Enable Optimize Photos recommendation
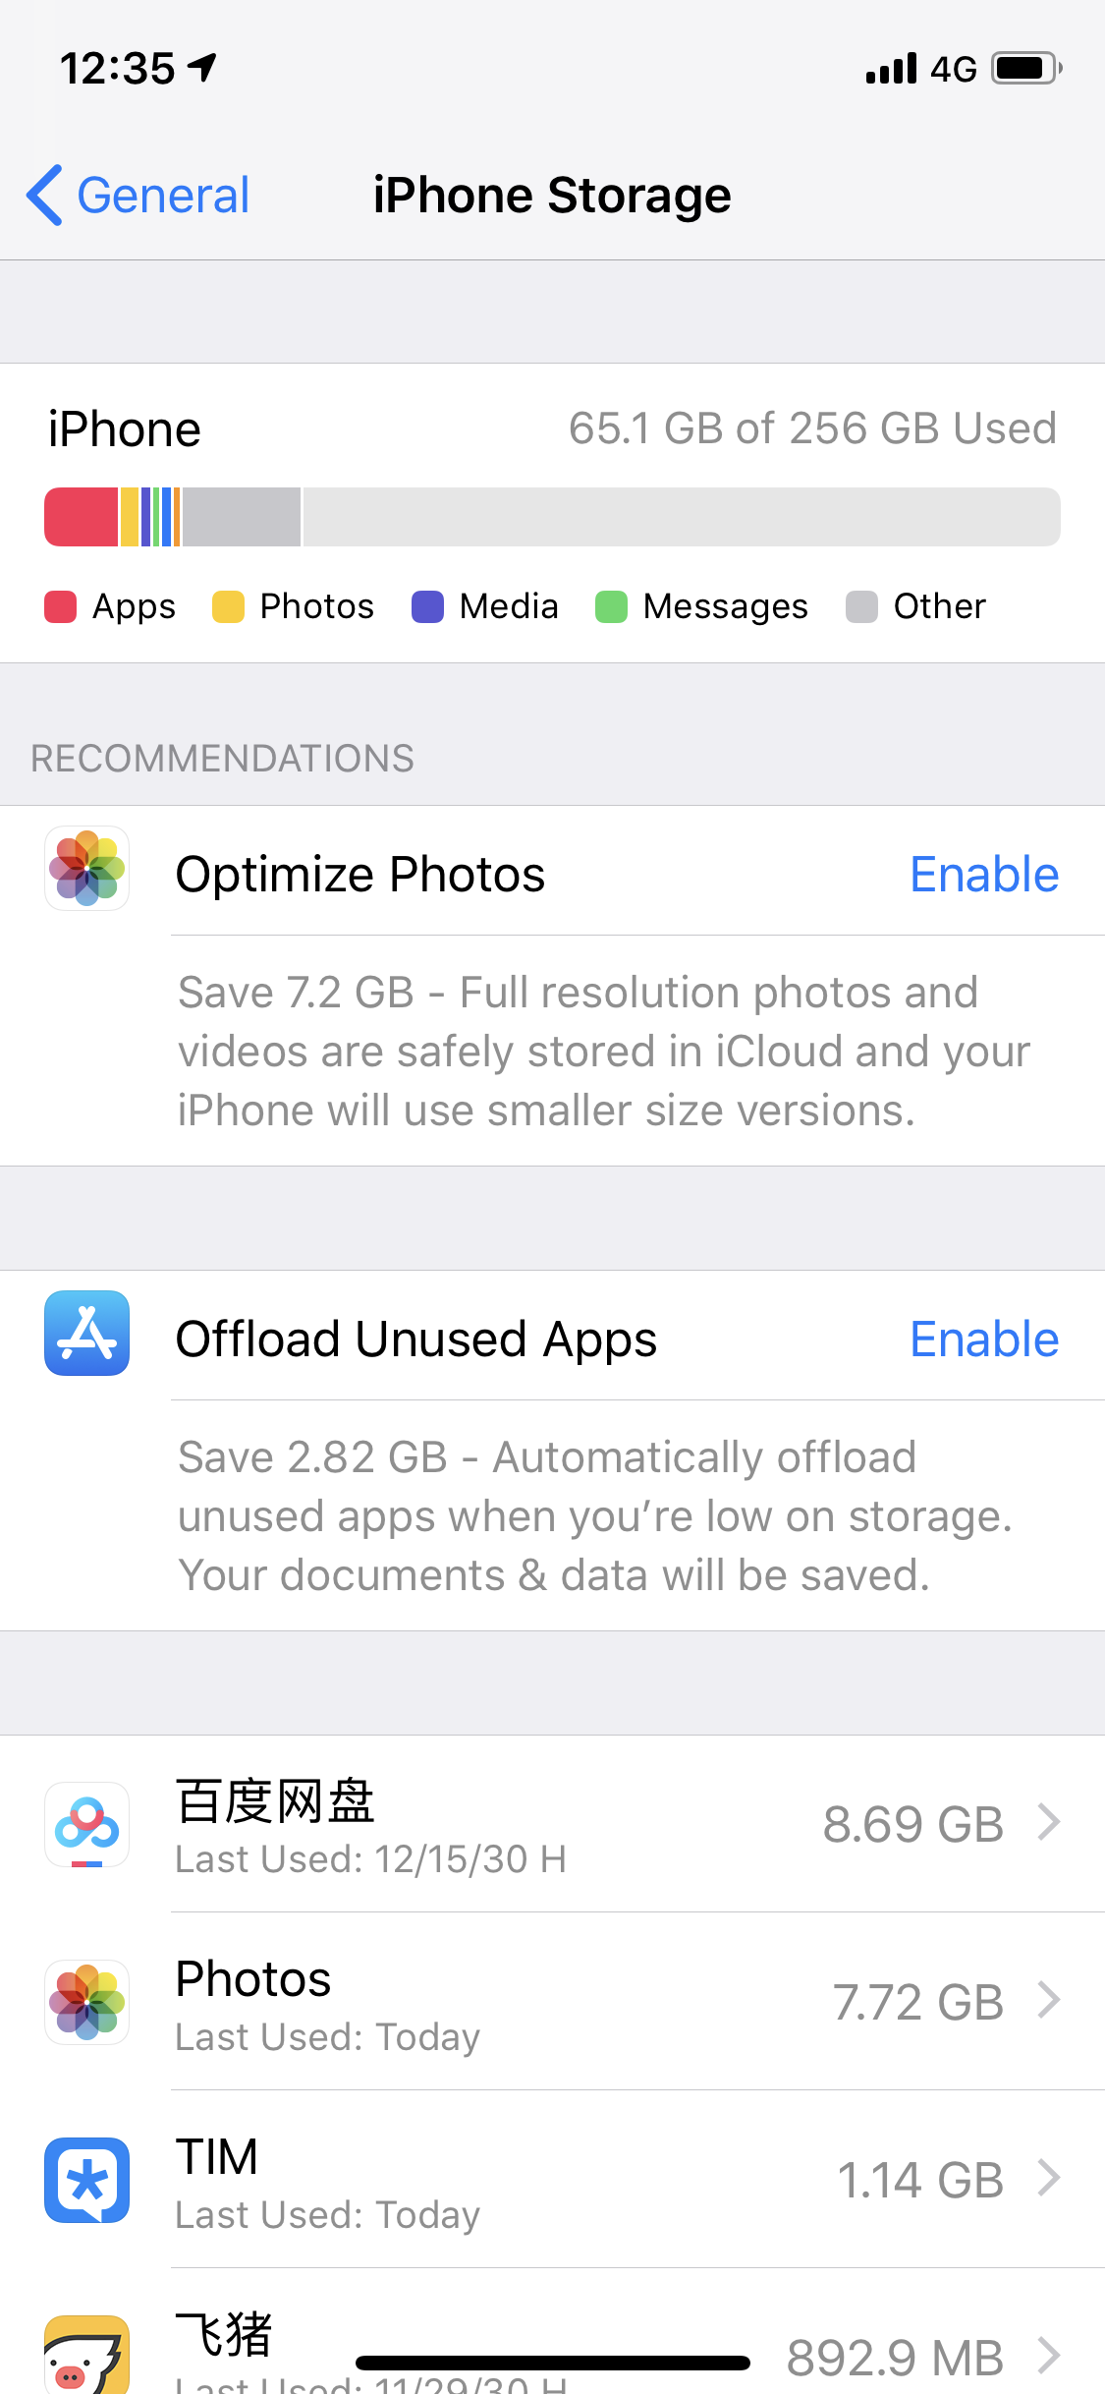Viewport: 1105px width, 2394px height. (983, 875)
